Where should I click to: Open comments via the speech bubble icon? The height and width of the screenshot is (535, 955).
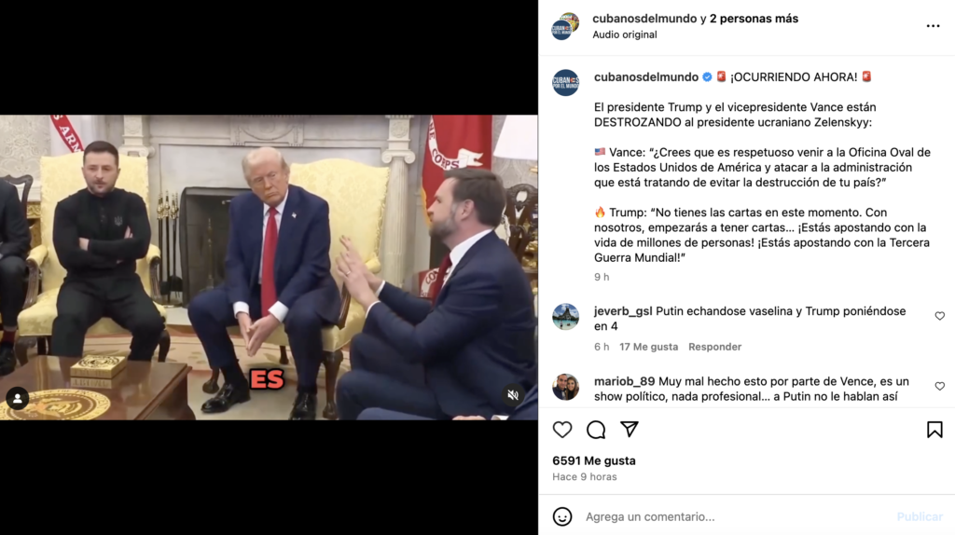coord(596,430)
